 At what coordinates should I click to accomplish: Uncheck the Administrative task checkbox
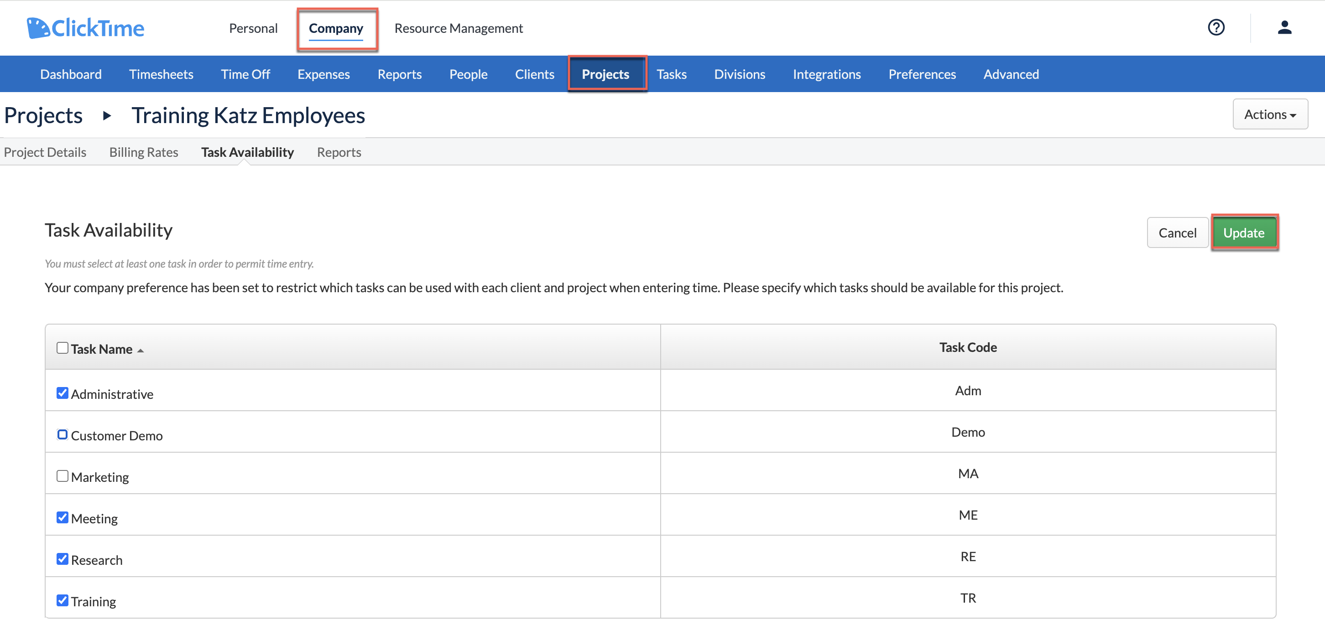[x=62, y=393]
